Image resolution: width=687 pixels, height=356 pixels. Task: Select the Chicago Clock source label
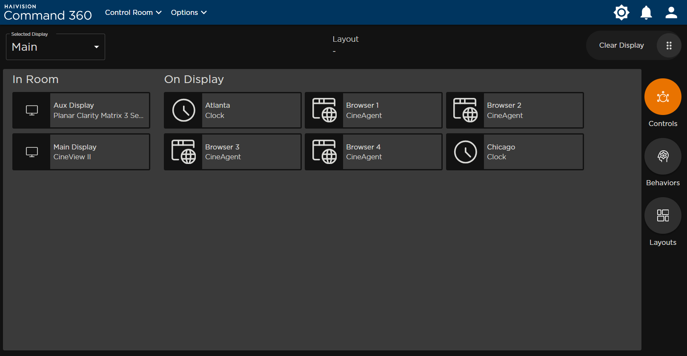click(x=501, y=152)
